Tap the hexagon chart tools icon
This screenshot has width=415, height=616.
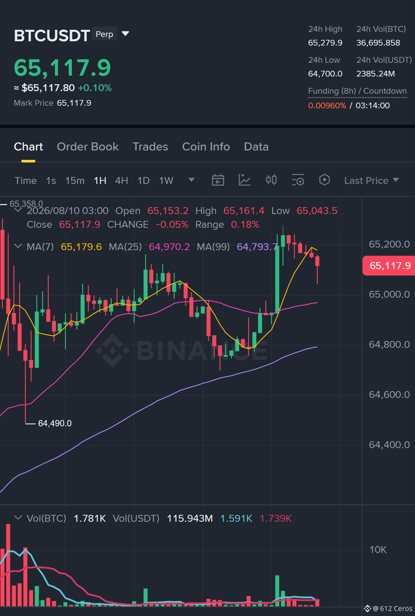pyautogui.click(x=325, y=180)
